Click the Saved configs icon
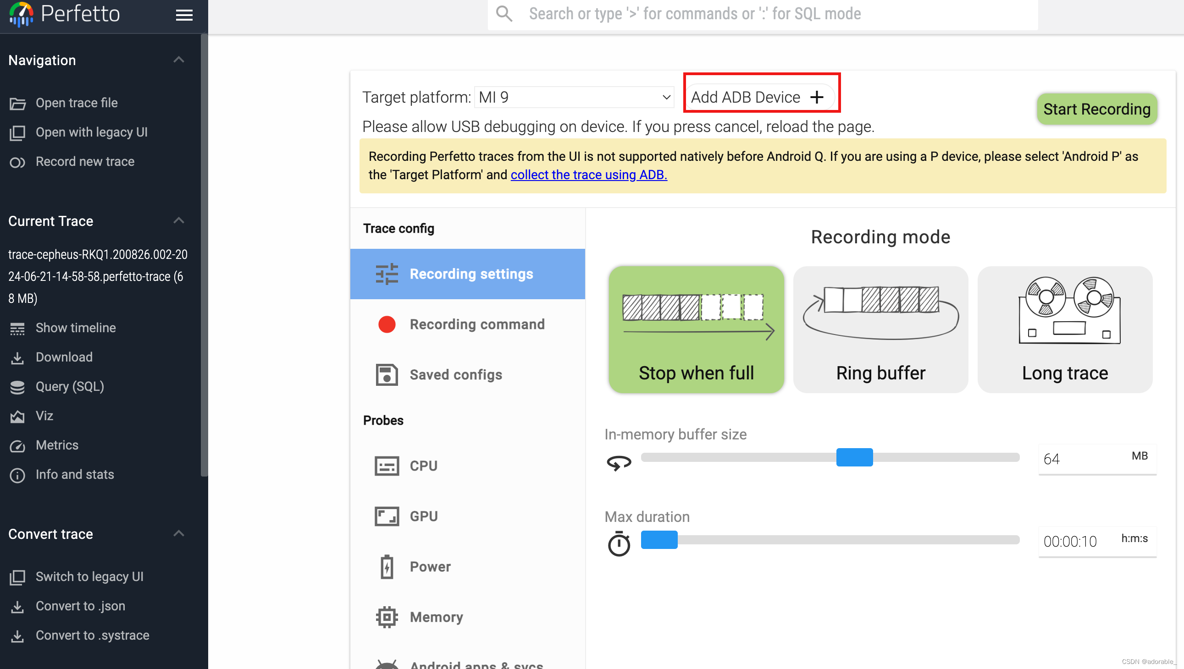1184x669 pixels. (x=386, y=375)
